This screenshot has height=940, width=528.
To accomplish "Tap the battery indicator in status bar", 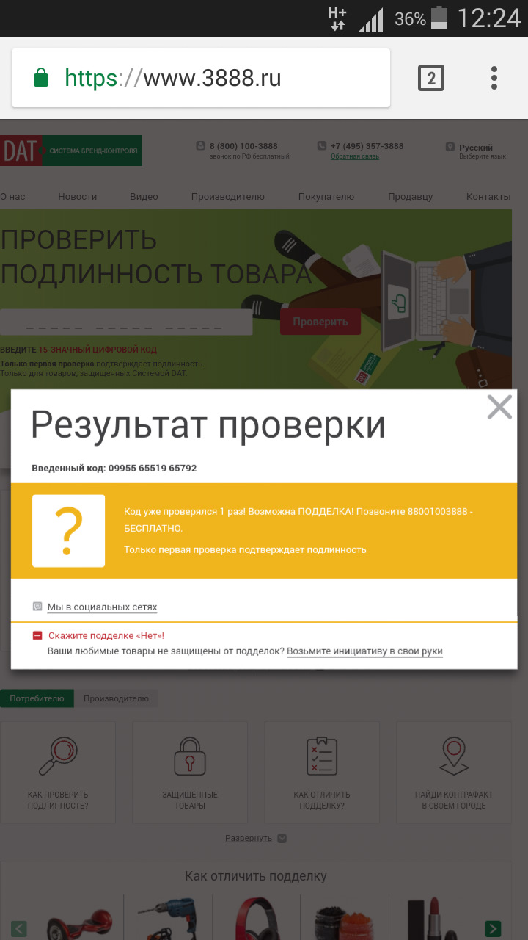I will (x=439, y=18).
